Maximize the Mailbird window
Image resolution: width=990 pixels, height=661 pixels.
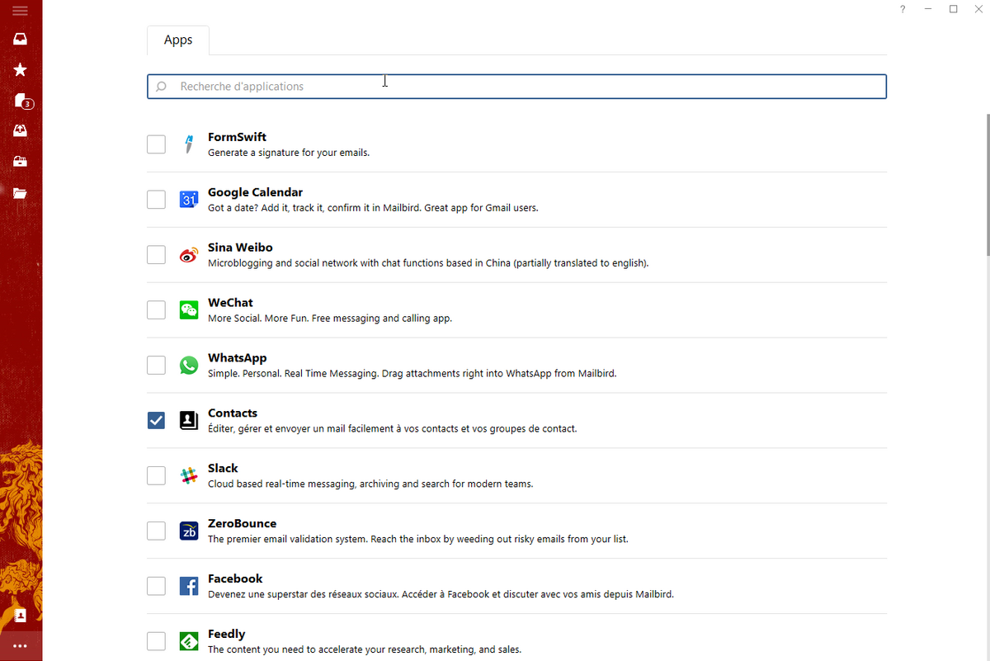click(953, 9)
